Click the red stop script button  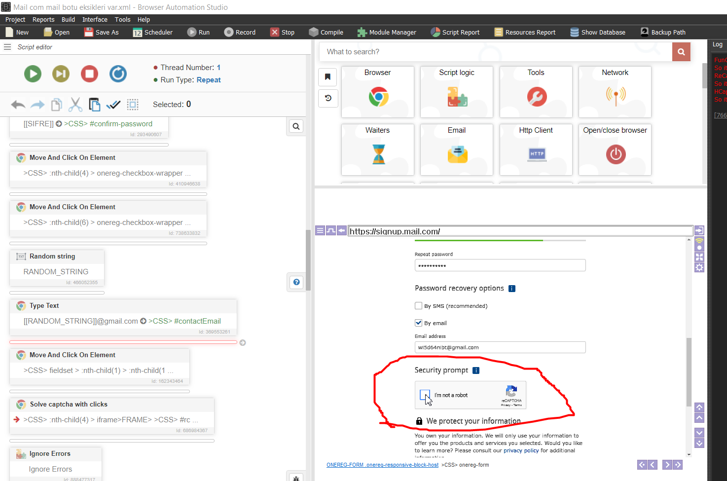click(x=90, y=74)
